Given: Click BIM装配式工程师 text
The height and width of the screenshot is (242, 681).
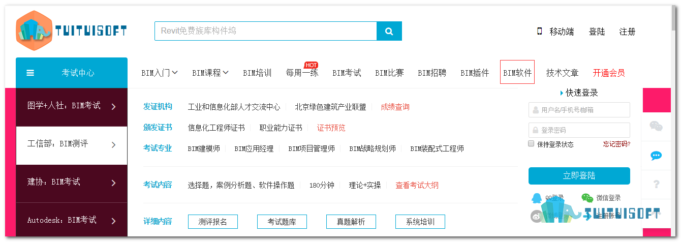Looking at the screenshot, I should point(437,149).
